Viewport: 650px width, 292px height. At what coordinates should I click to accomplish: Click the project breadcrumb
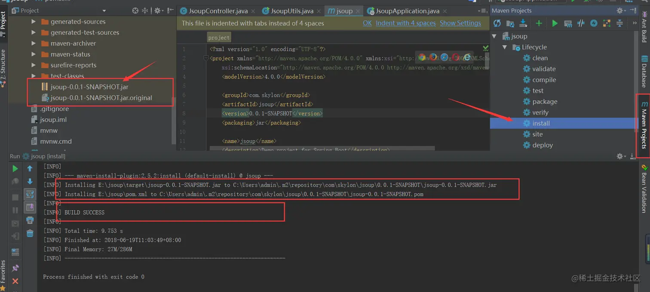219,37
